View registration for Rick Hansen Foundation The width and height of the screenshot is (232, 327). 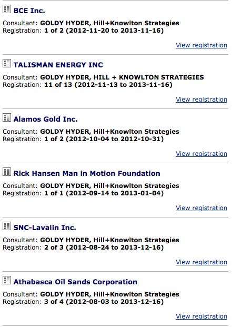201,208
